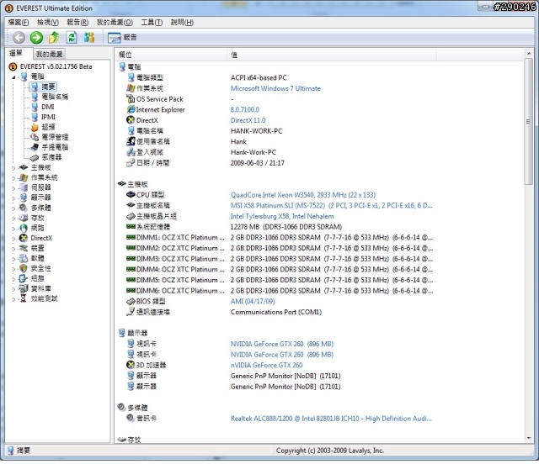
Task: Expand the DirectX tree node
Action: (13, 239)
